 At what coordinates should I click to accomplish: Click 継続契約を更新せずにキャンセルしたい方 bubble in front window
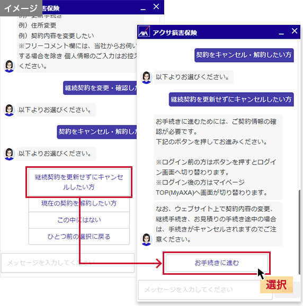(231, 100)
